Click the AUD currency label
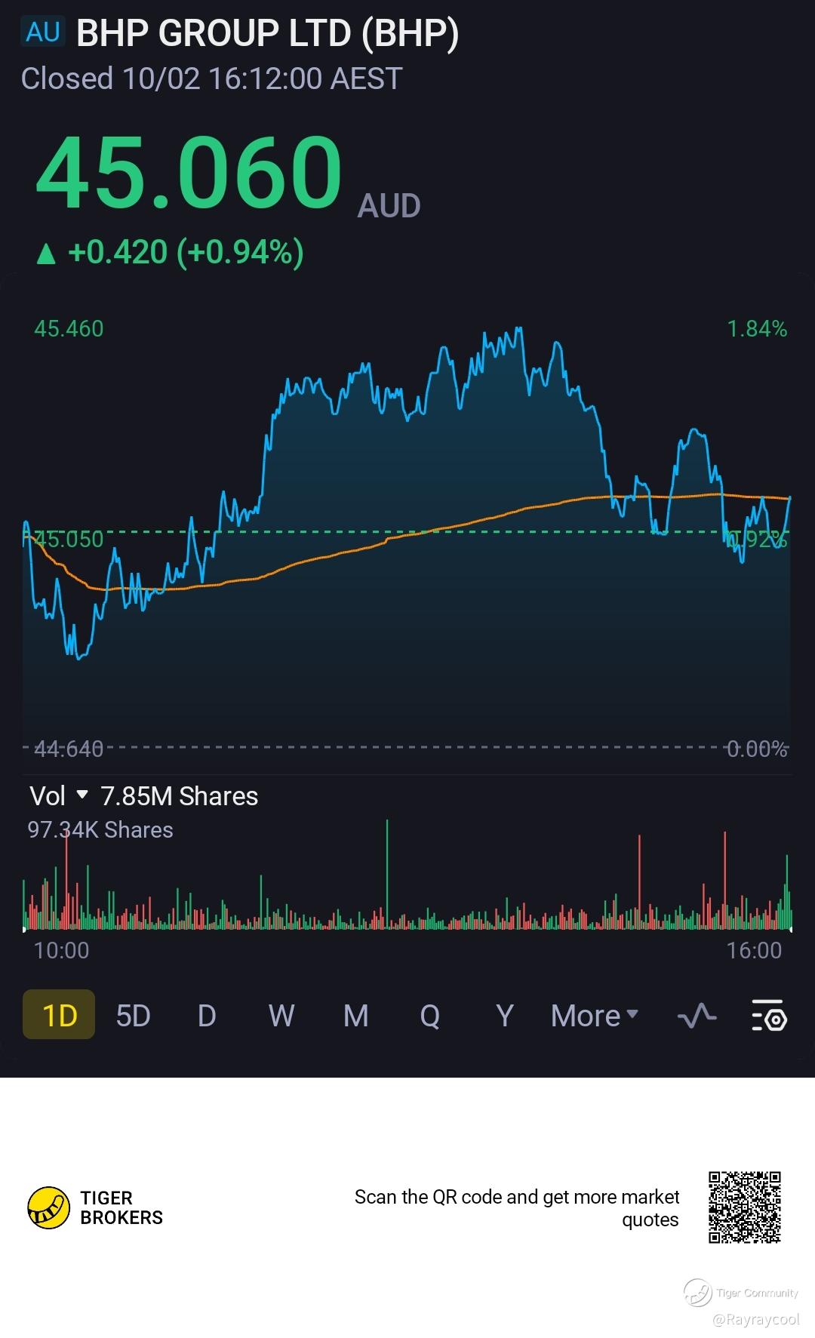This screenshot has width=815, height=1338. [389, 206]
